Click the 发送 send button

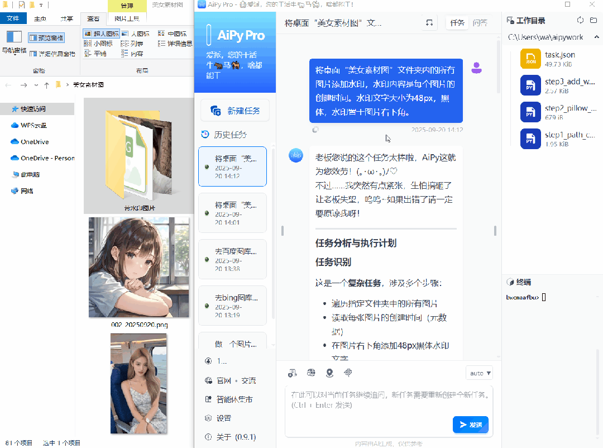click(x=471, y=425)
